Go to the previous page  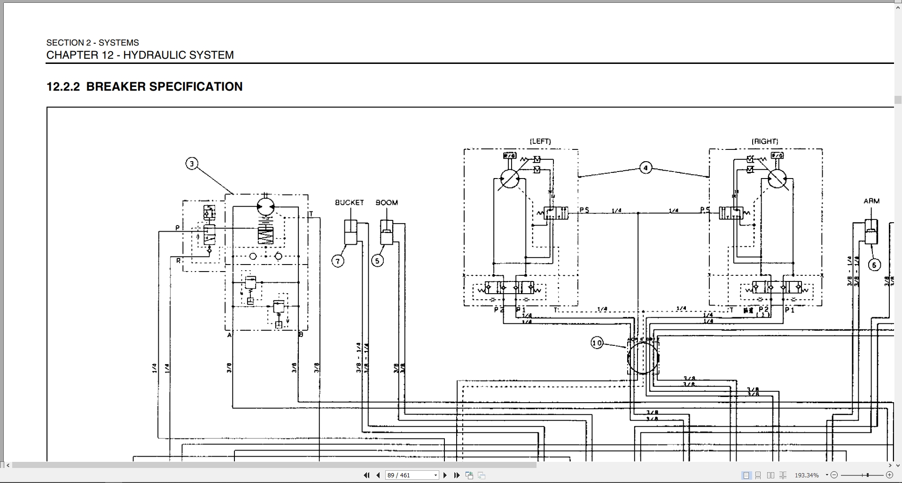point(378,475)
